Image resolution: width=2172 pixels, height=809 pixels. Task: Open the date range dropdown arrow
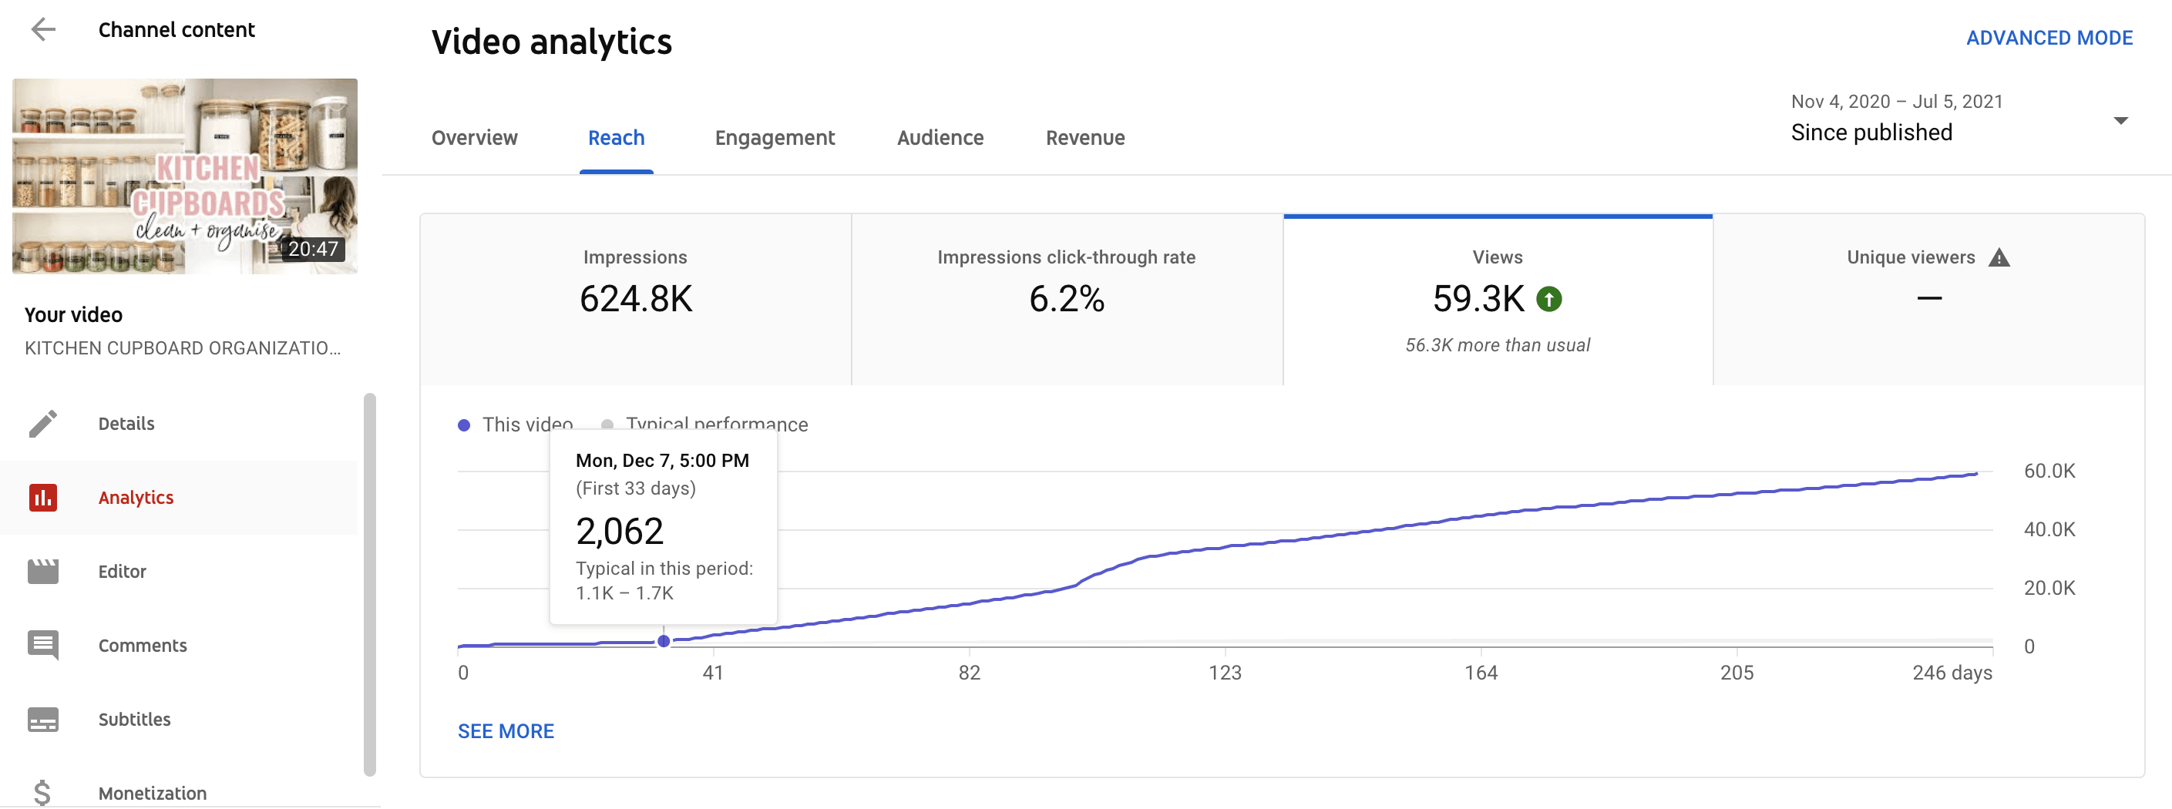tap(2121, 119)
